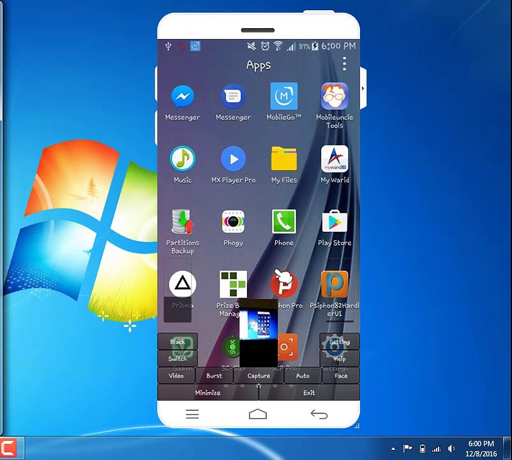
Task: Open the Action Center flag icon
Action: (407, 448)
